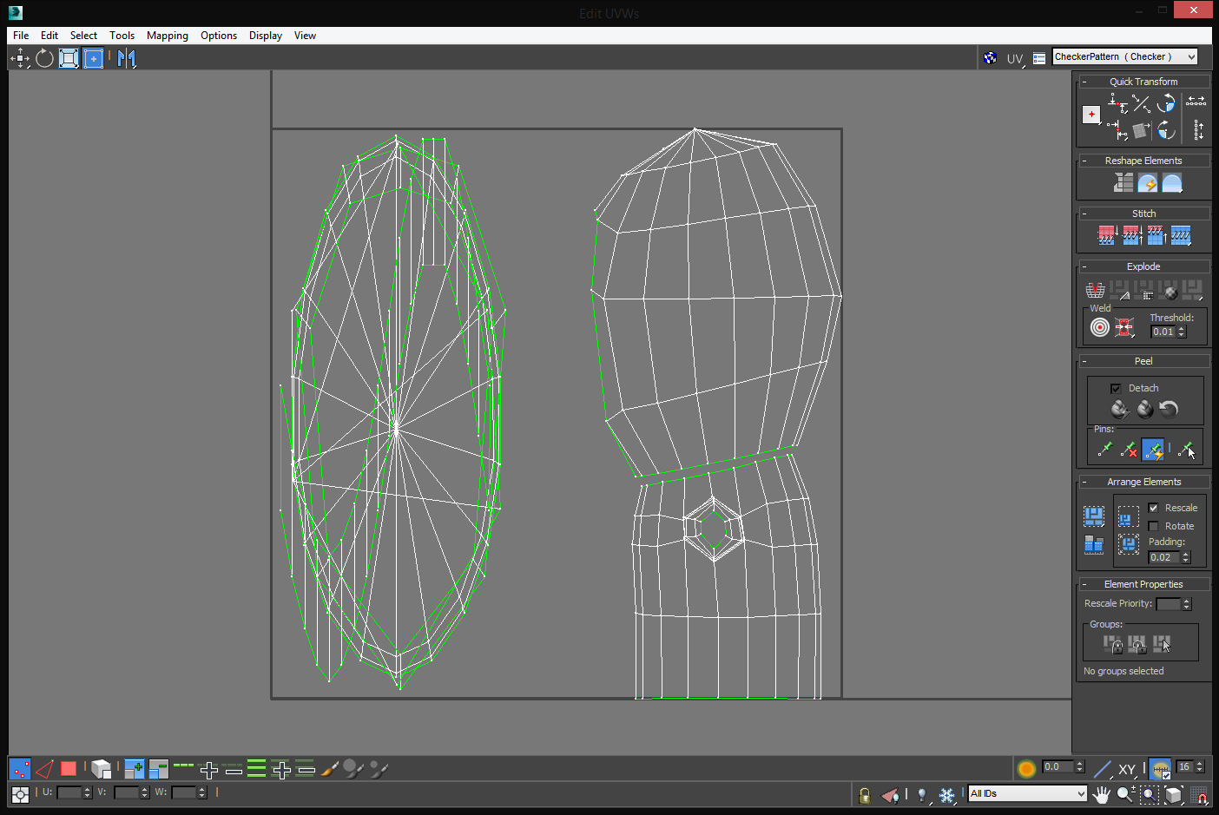The image size is (1219, 815).
Task: Open the CheckerPattern texture dropdown
Action: [1124, 56]
